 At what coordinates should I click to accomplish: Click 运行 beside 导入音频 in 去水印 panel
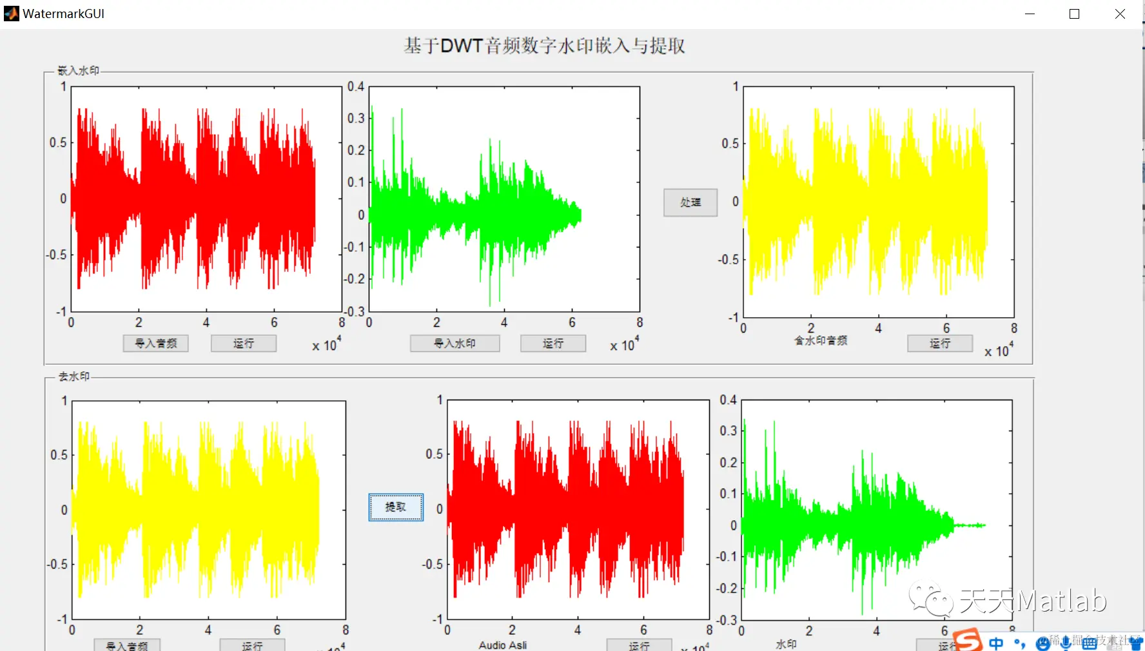[252, 645]
